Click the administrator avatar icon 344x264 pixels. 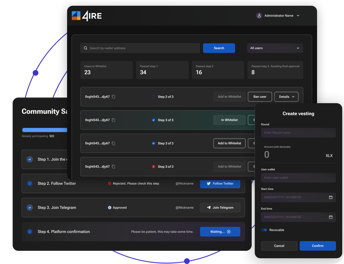pos(259,15)
